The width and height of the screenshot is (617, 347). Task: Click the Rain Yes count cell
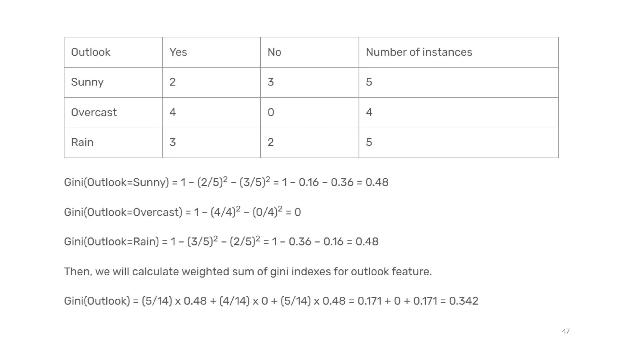pos(211,142)
